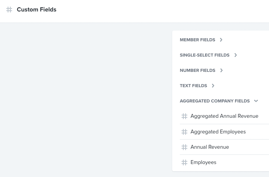Image resolution: width=269 pixels, height=177 pixels.
Task: Collapse the AGGREGATED COMPANY FIELDS down arrow
Action: 256,101
